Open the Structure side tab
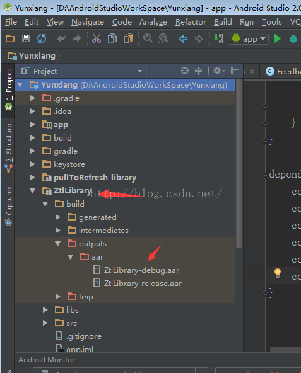 [9, 147]
